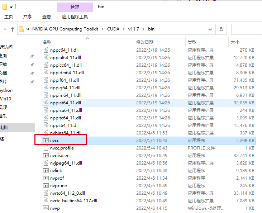The height and width of the screenshot is (213, 262).
Task: Click the nvvp batch file icon
Action: click(46, 208)
